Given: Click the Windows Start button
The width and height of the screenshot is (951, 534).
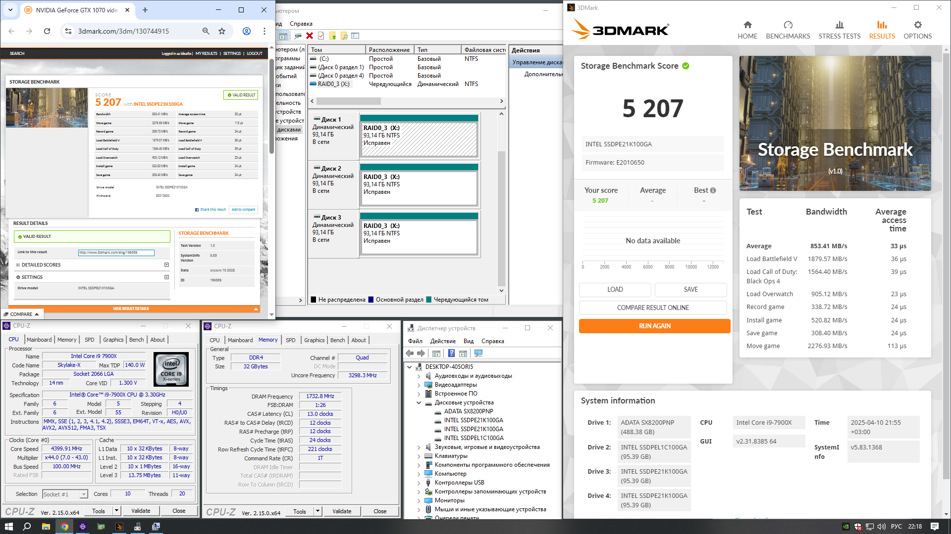Looking at the screenshot, I should click(8, 527).
